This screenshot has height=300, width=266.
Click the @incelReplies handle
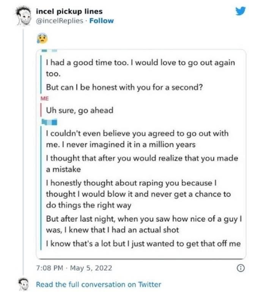60,21
